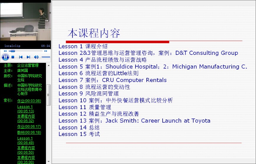Click the index panel scroll-up arrow
The height and width of the screenshot is (164, 256).
(49, 65)
